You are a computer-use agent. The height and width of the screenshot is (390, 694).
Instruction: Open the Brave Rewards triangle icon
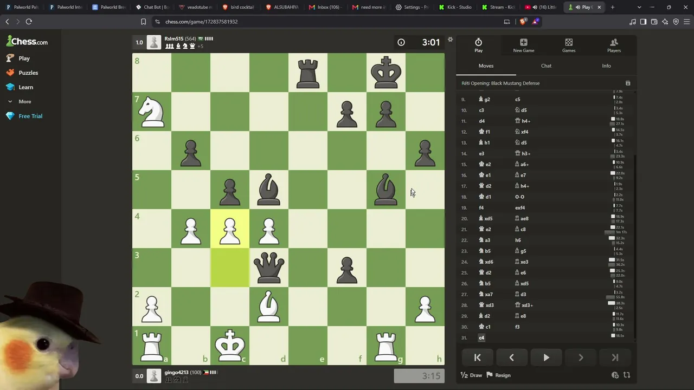click(535, 22)
